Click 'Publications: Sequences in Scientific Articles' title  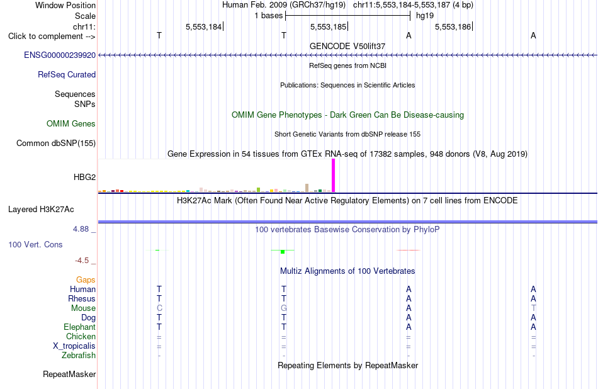point(347,86)
